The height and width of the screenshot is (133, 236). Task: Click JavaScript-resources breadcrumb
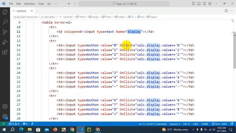pyautogui.click(x=25, y=17)
